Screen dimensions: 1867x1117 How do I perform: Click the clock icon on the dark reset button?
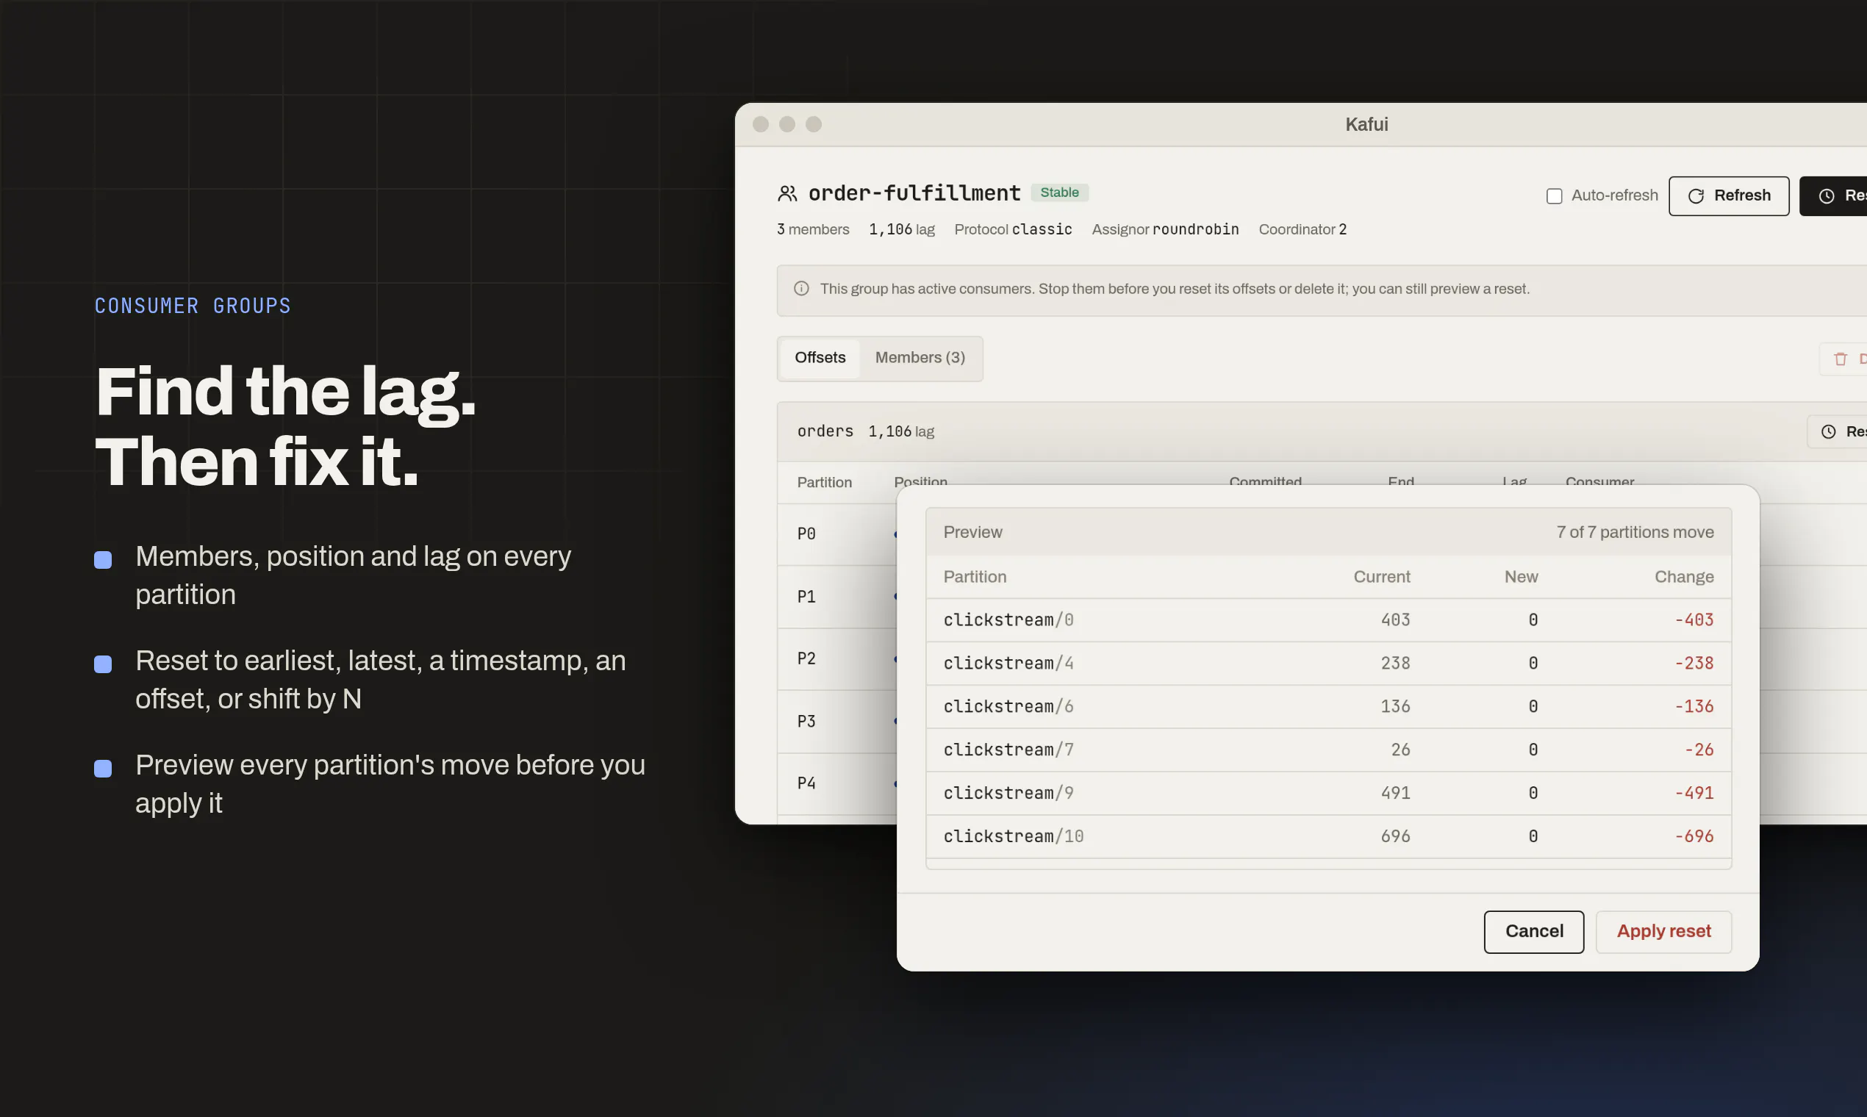(1827, 196)
